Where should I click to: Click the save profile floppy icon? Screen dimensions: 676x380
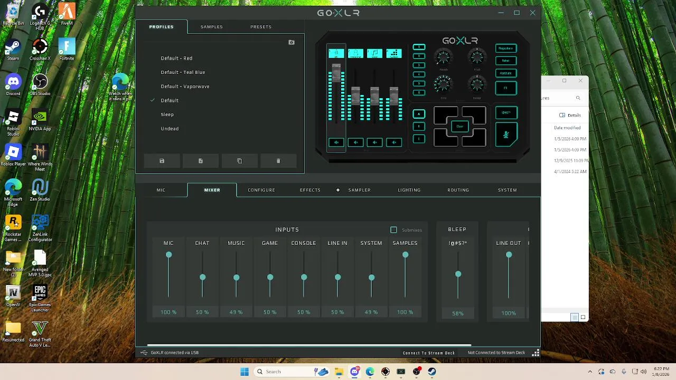[162, 161]
